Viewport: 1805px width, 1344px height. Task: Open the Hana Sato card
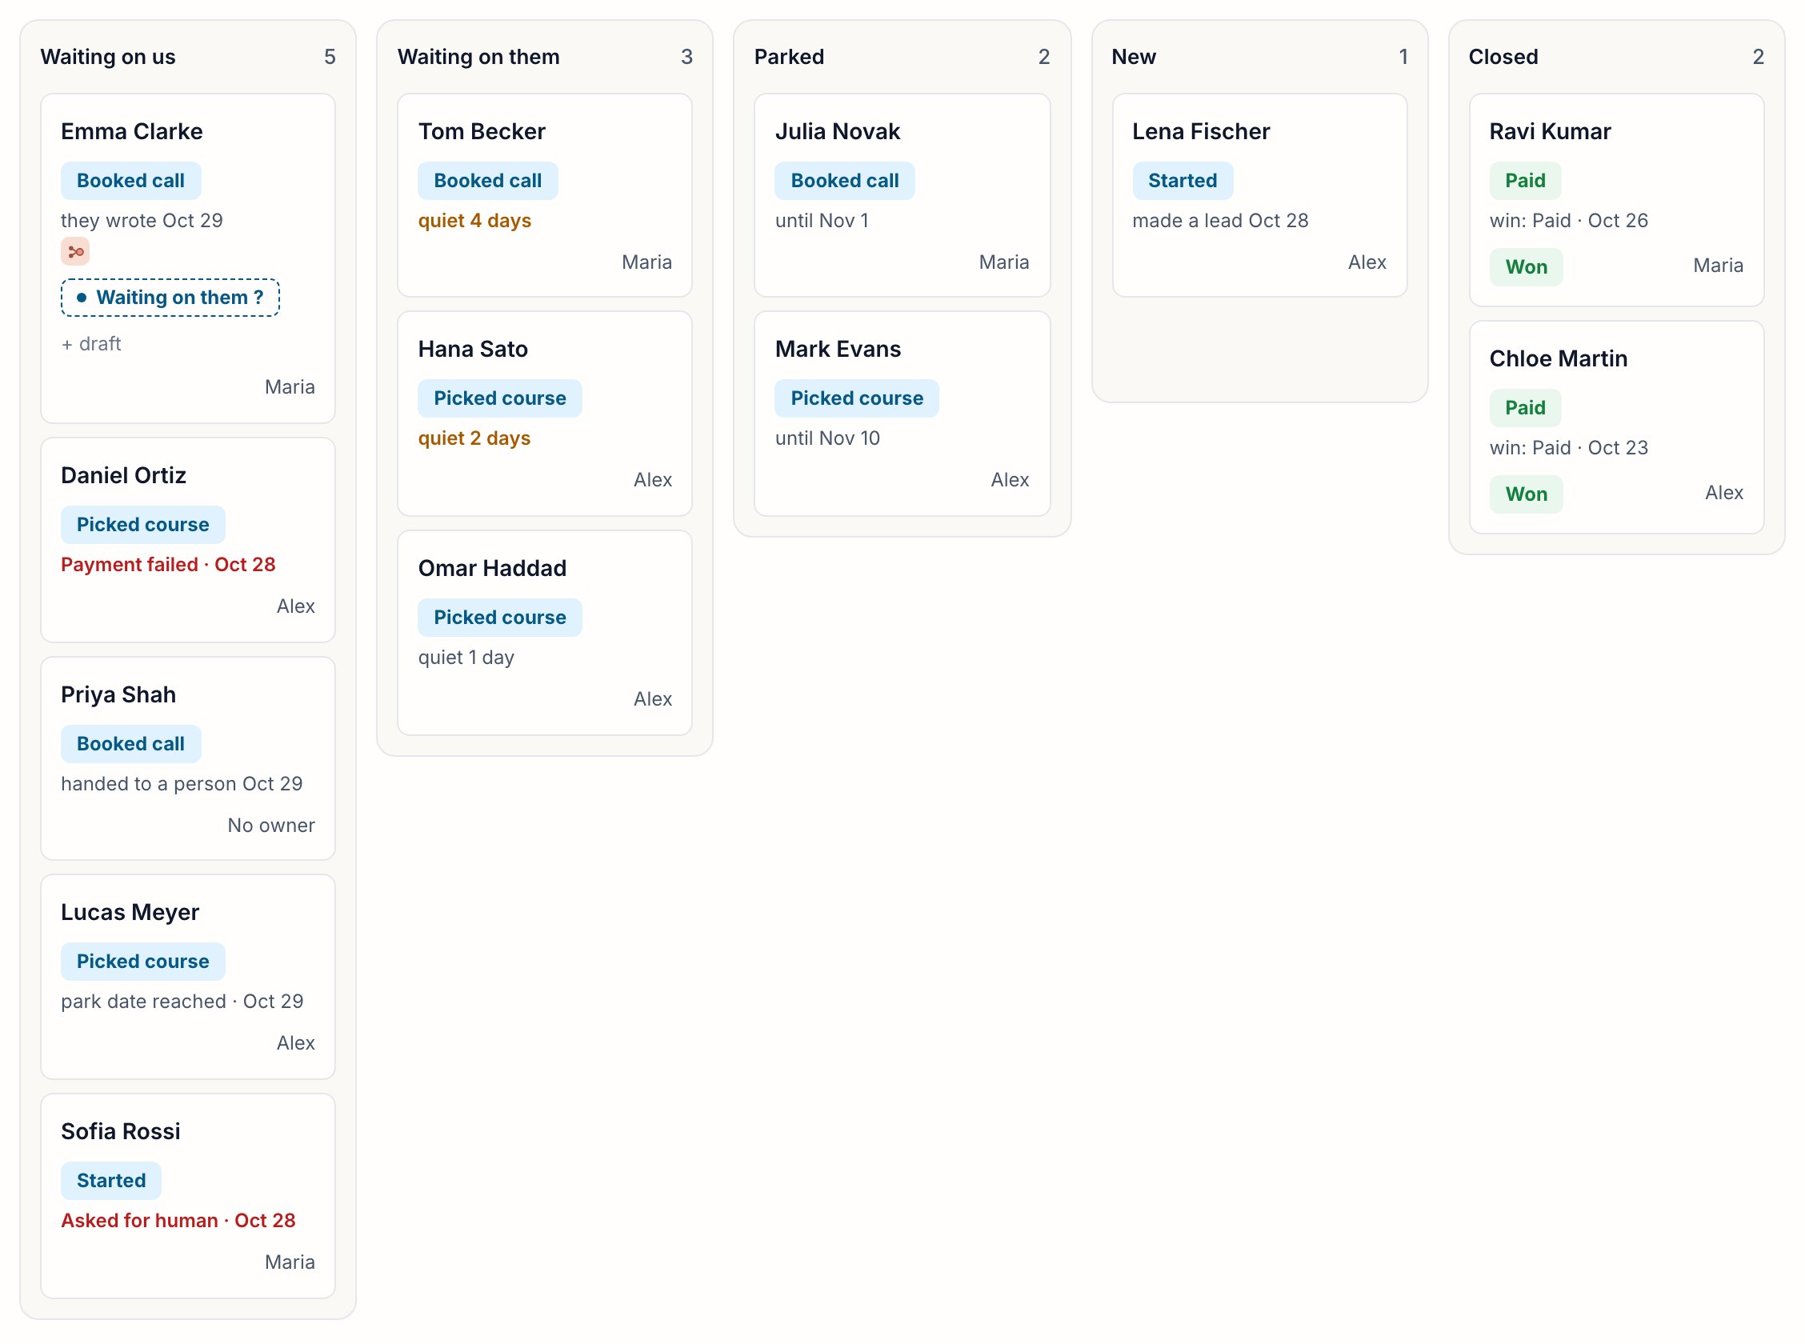tap(545, 414)
